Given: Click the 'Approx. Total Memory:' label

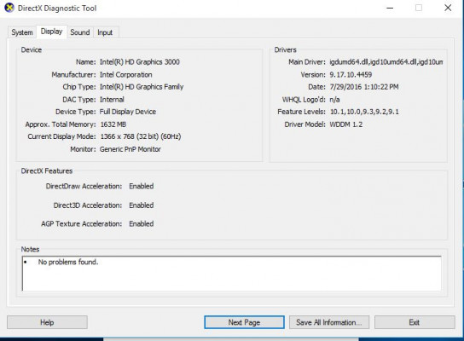Looking at the screenshot, I should point(61,124).
